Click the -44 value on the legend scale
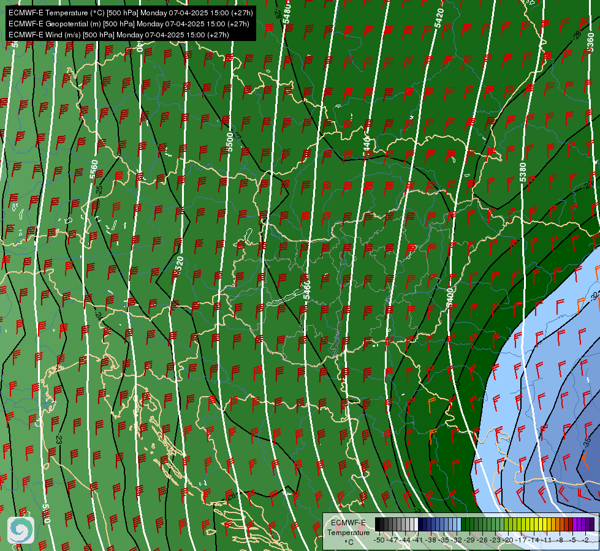The width and height of the screenshot is (600, 551). (x=405, y=540)
